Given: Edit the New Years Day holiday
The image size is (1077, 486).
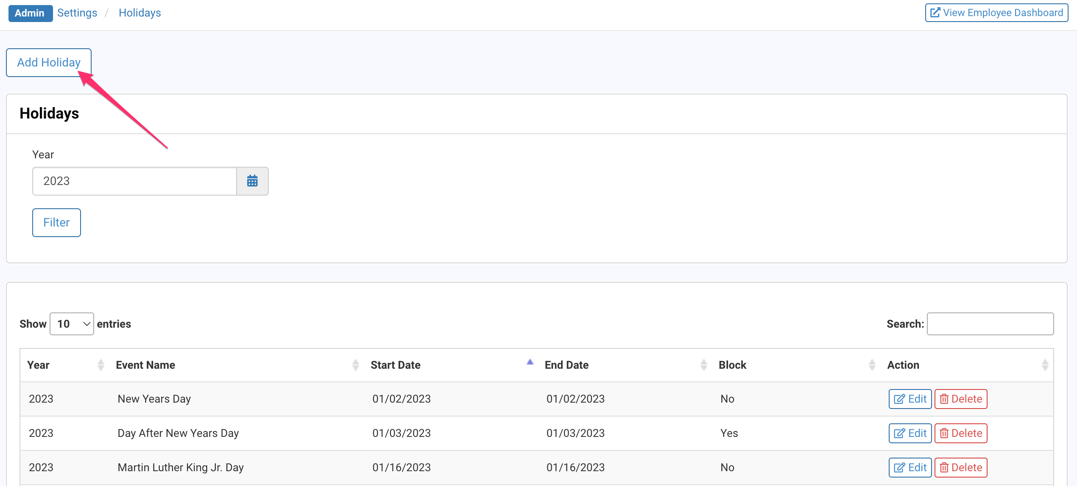Looking at the screenshot, I should pyautogui.click(x=910, y=399).
